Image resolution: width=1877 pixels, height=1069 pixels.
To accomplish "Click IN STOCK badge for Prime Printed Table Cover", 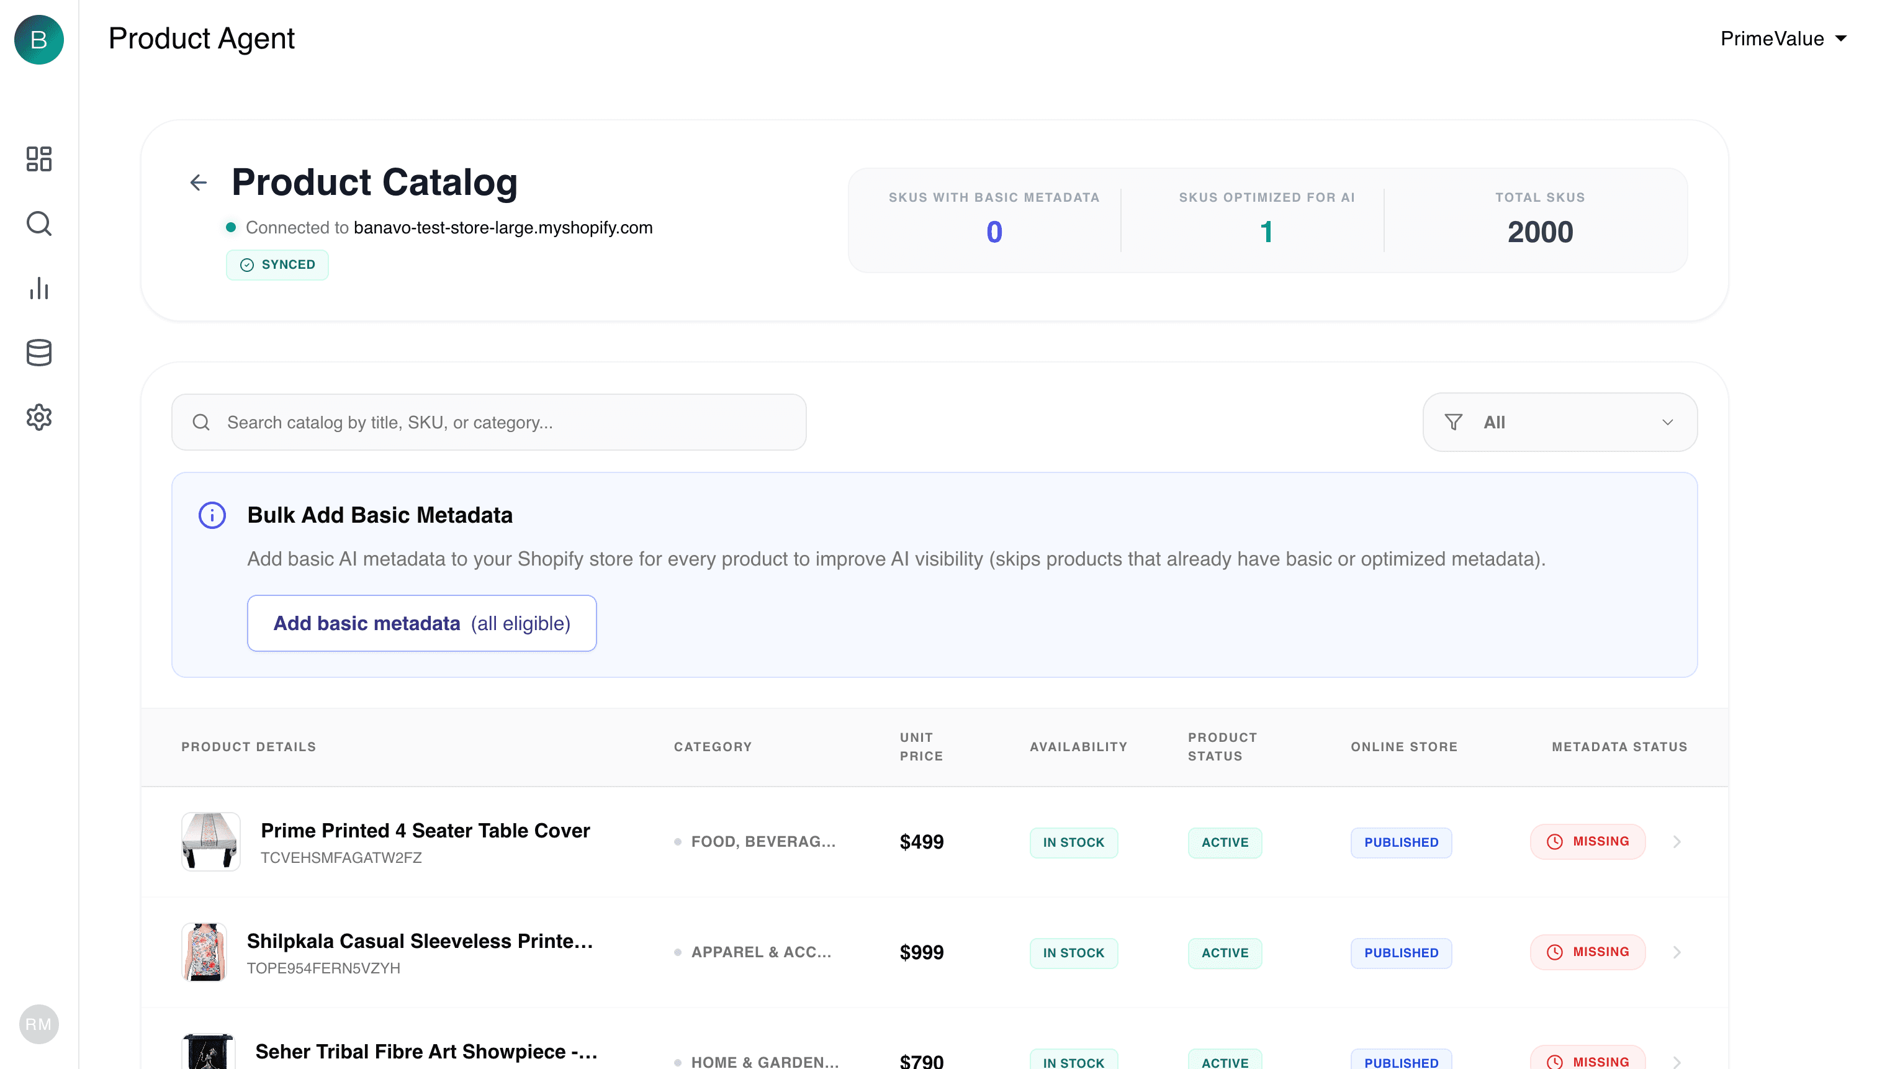I will pos(1073,843).
